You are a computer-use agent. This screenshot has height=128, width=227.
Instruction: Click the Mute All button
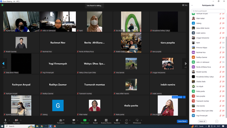[x=202, y=121]
